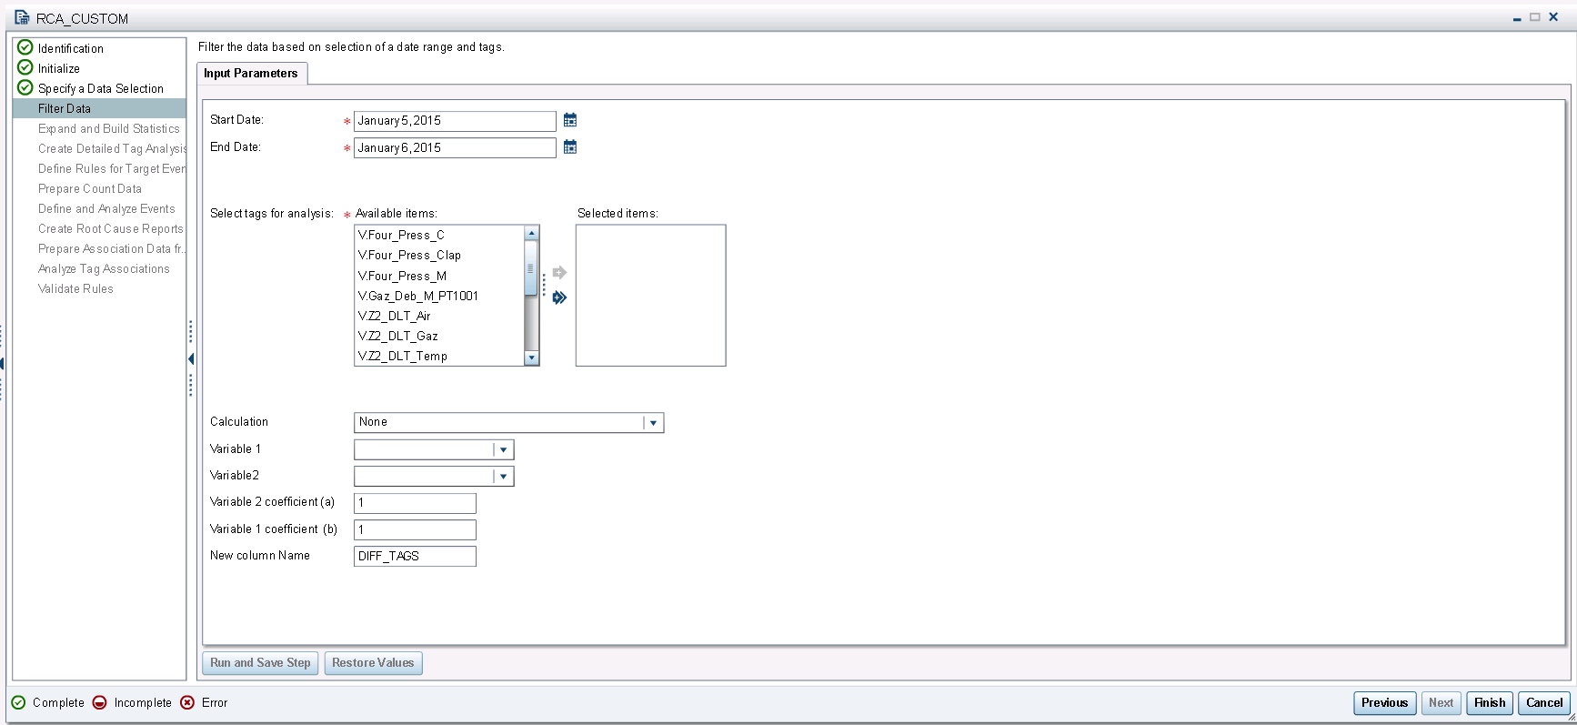The width and height of the screenshot is (1577, 725).
Task: Click the Run and Save Step button
Action: [260, 663]
